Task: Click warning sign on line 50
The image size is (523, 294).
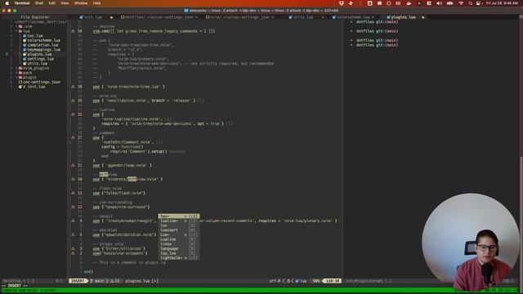Action: (x=73, y=31)
